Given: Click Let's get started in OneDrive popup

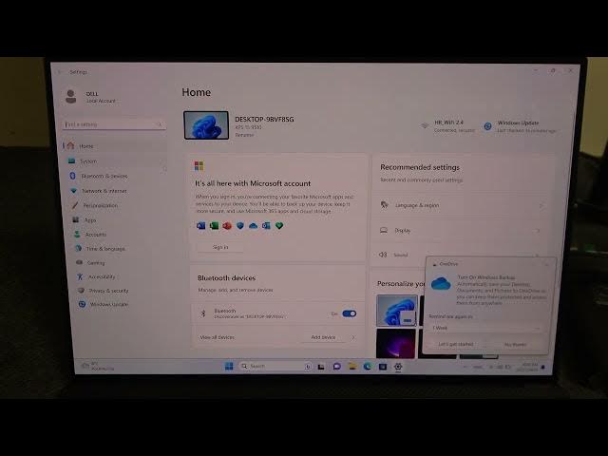Looking at the screenshot, I should click(456, 344).
